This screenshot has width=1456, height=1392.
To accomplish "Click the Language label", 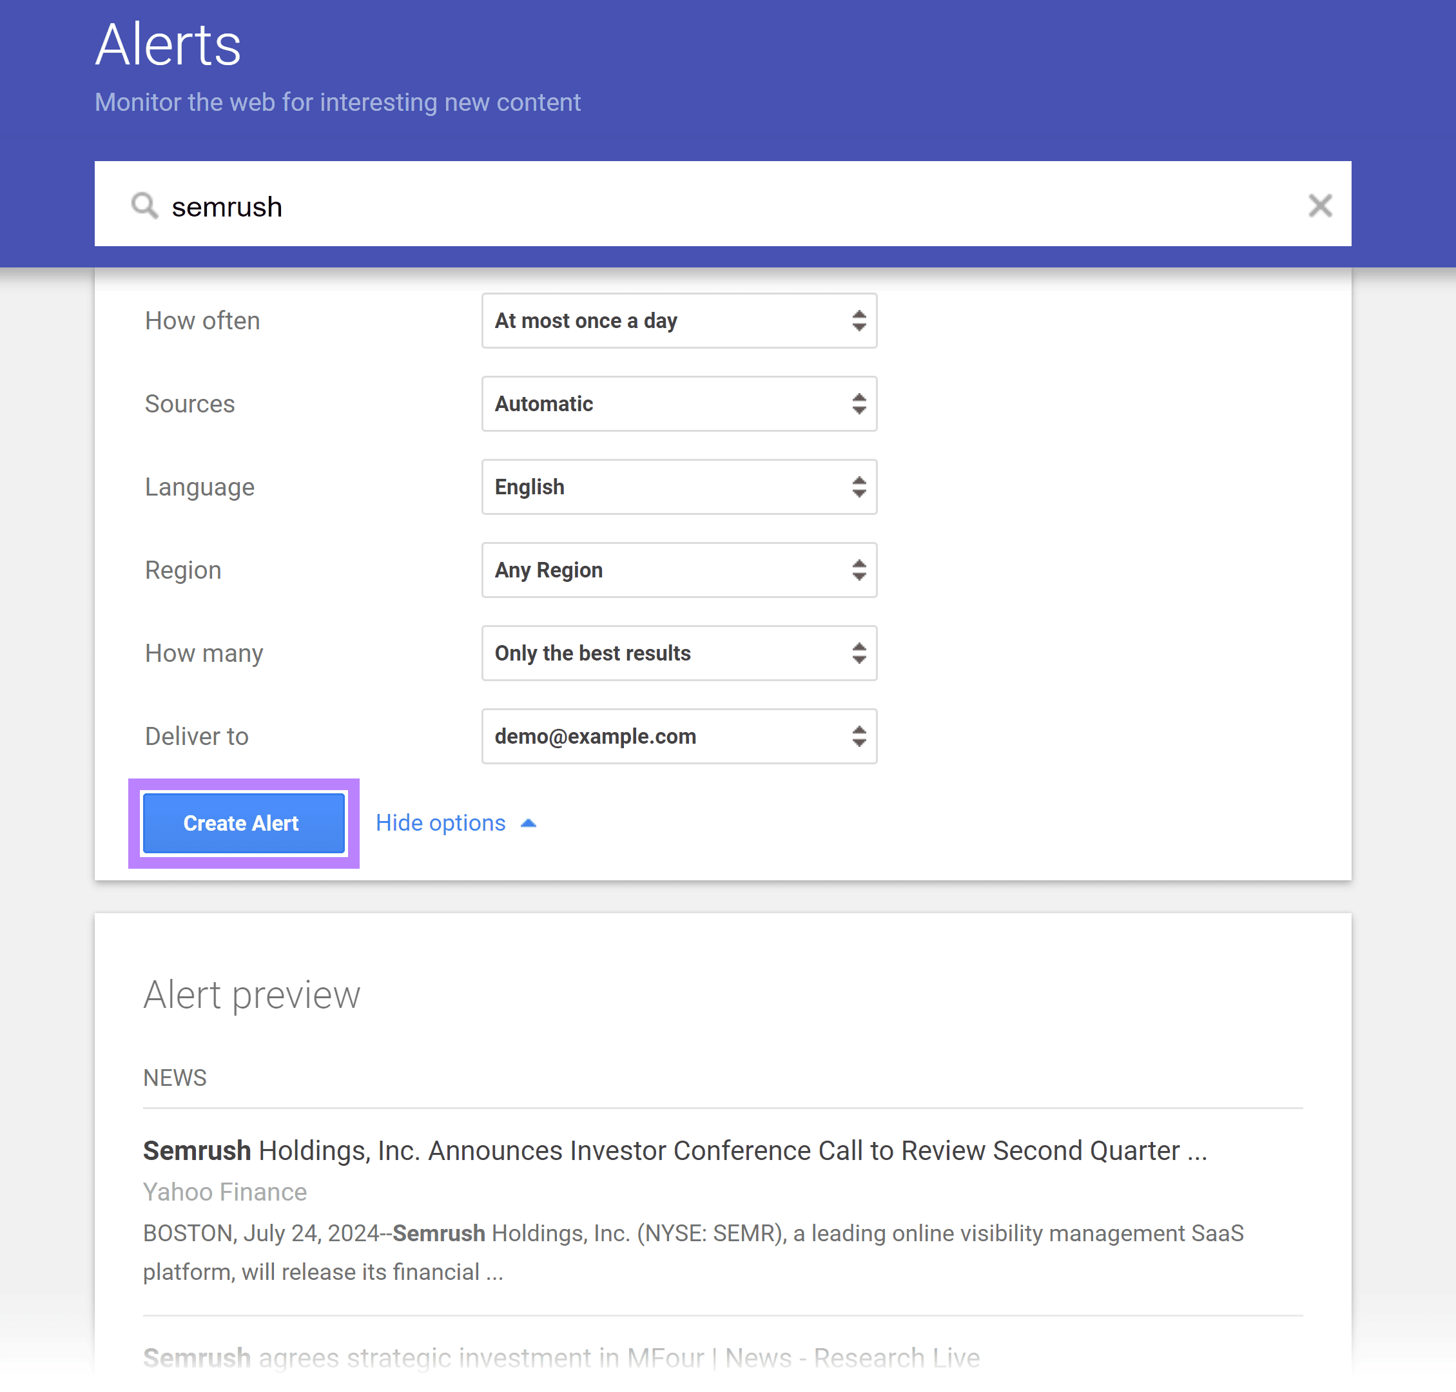I will click(x=200, y=487).
